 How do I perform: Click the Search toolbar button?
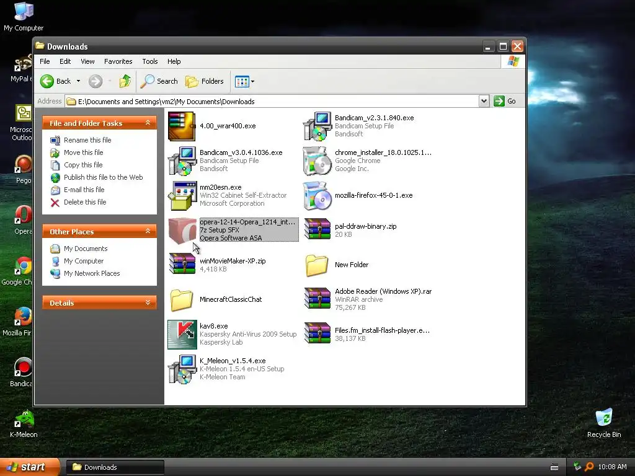coord(159,81)
